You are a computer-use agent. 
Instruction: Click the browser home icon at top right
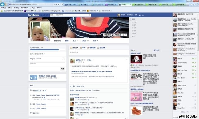point(191,5)
